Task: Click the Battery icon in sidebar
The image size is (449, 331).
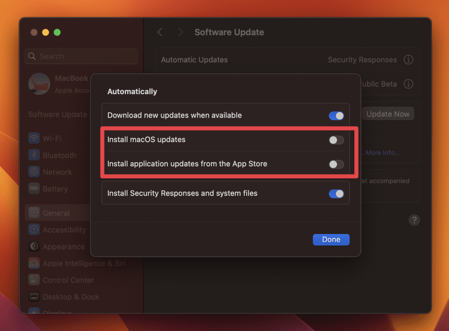Action: [x=34, y=189]
